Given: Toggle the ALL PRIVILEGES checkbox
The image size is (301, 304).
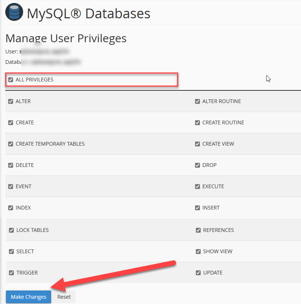Looking at the screenshot, I should tap(11, 80).
